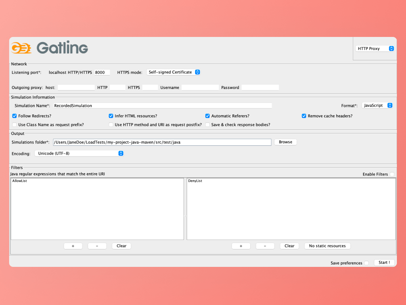This screenshot has height=305, width=406.
Task: Enable Use HTTP method and URI postfix
Action: pyautogui.click(x=111, y=125)
